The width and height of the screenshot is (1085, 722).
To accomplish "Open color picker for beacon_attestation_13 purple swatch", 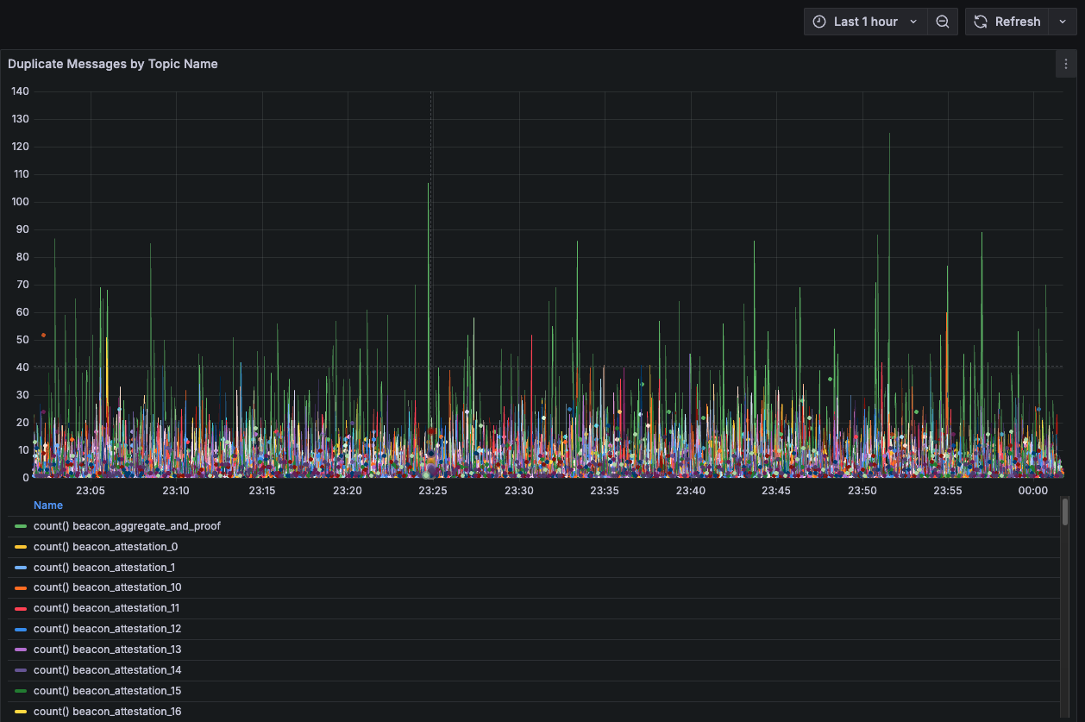I will [21, 650].
